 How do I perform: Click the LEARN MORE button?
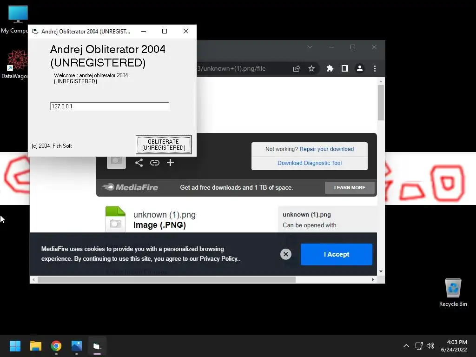[350, 188]
